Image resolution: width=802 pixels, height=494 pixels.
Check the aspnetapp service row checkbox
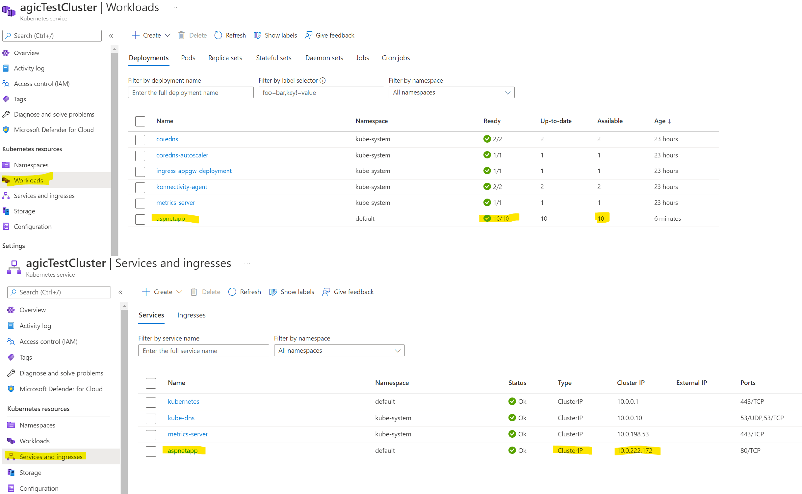(x=151, y=451)
